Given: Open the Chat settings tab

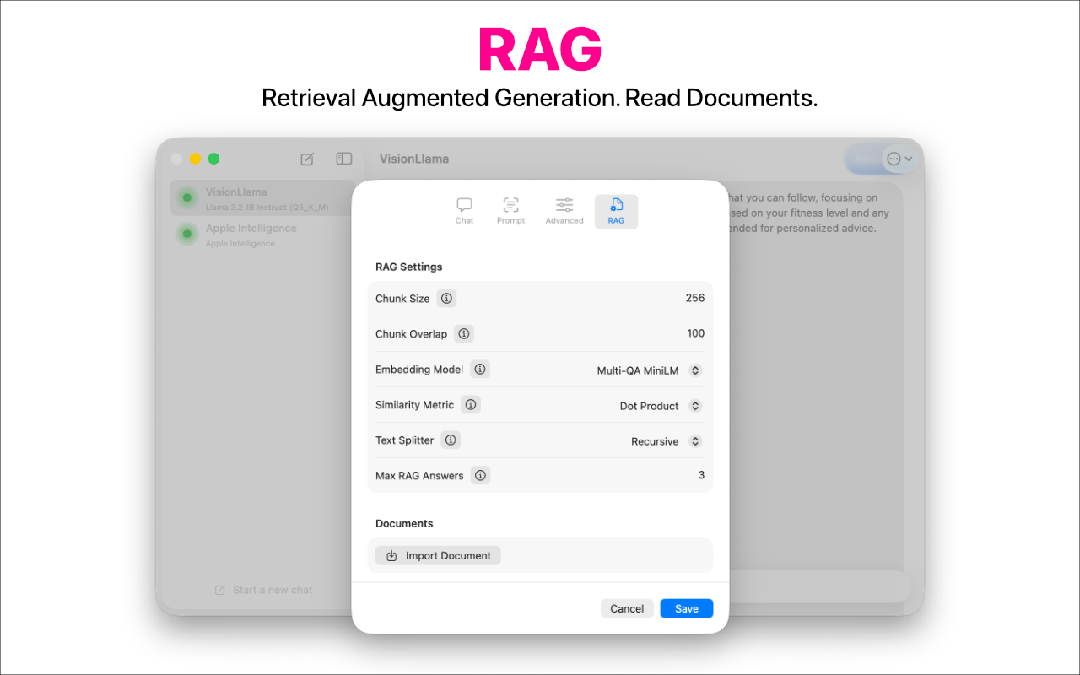Looking at the screenshot, I should pyautogui.click(x=464, y=211).
